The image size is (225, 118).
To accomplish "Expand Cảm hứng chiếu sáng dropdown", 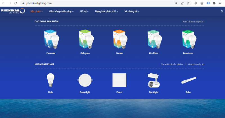I will (61, 12).
